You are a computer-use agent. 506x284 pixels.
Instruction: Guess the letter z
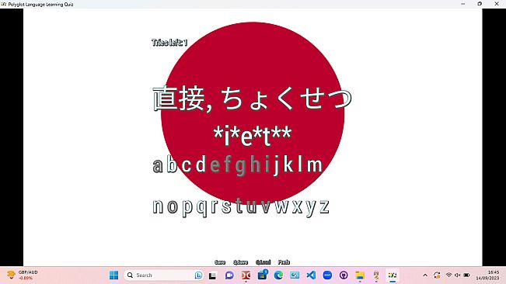[324, 206]
